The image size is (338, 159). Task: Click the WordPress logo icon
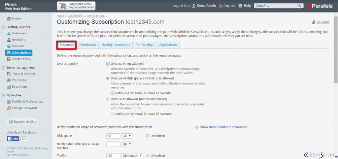click(9, 80)
